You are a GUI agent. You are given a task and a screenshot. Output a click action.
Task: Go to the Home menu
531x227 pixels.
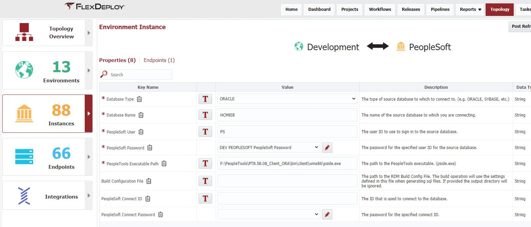coord(291,9)
